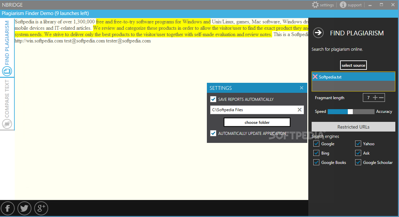
Task: Click the folder path input field
Action: coord(257,110)
